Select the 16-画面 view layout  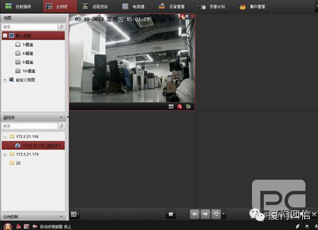click(25, 71)
